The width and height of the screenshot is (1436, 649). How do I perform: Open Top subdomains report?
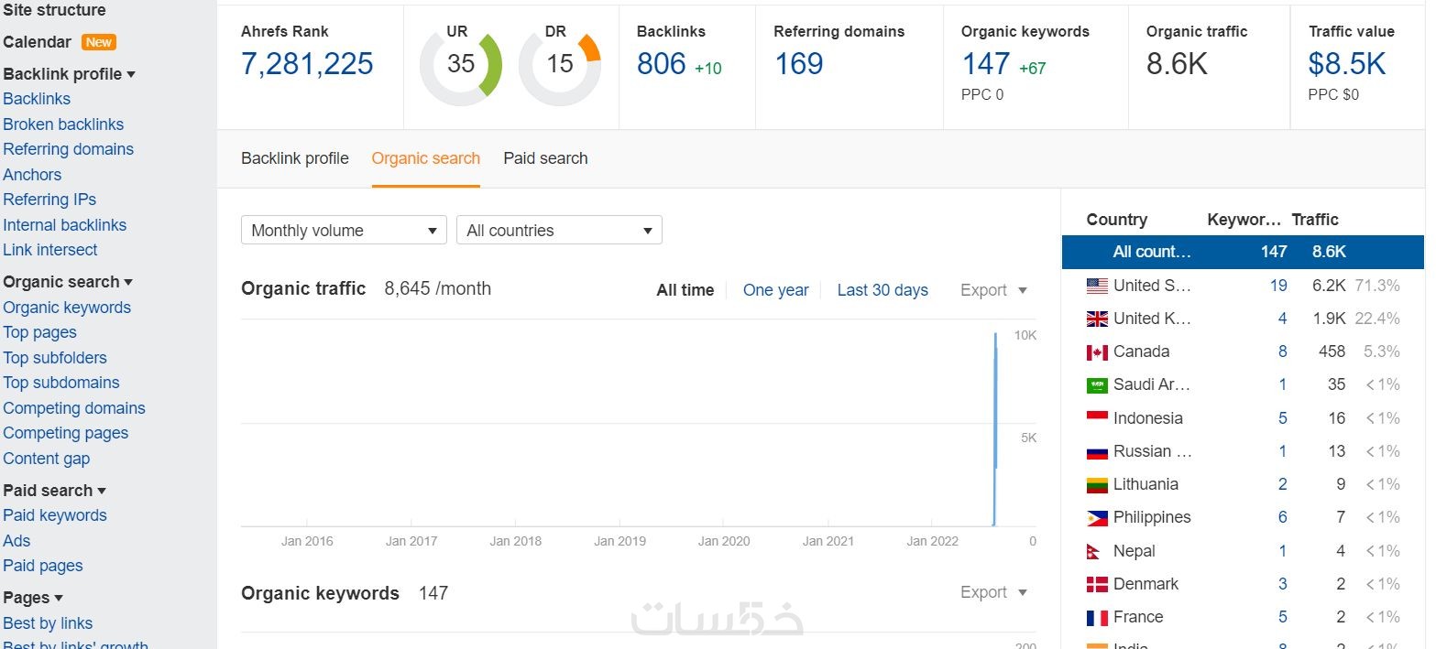[x=61, y=383]
